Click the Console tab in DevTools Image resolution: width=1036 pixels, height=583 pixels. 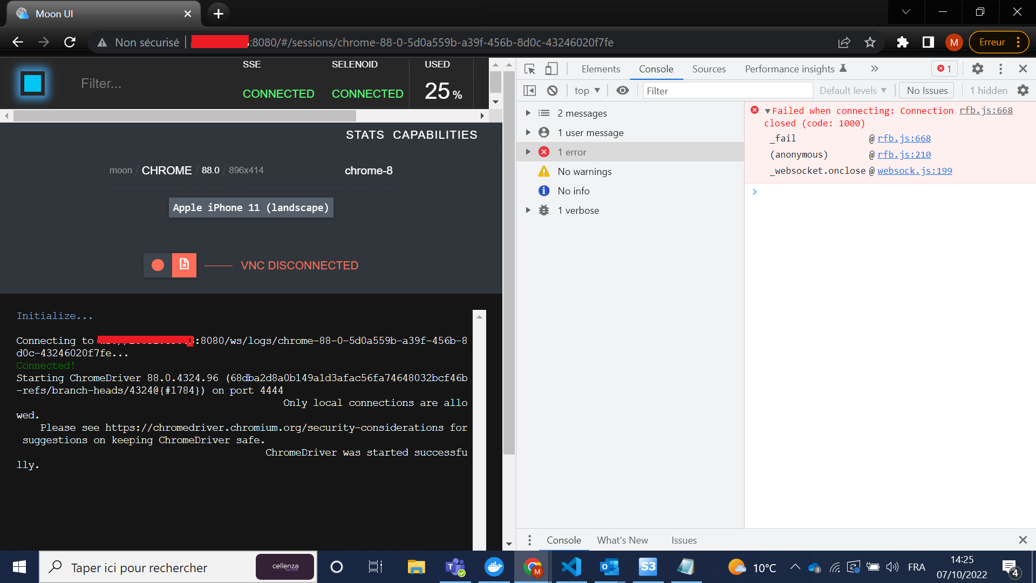656,69
